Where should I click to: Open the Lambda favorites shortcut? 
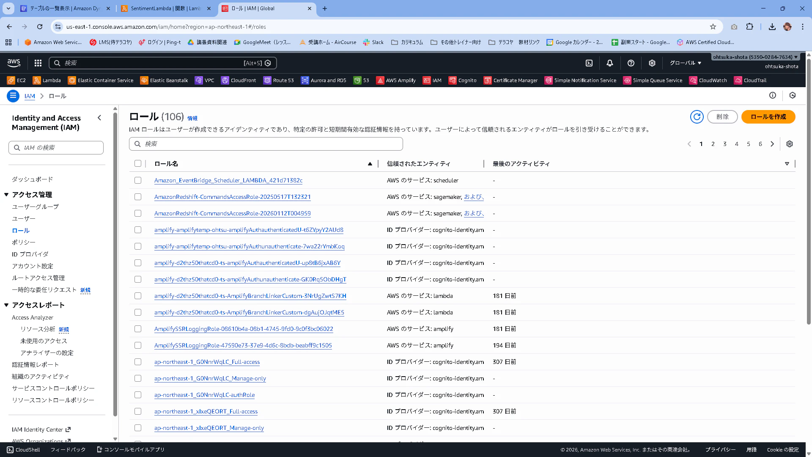(x=47, y=80)
